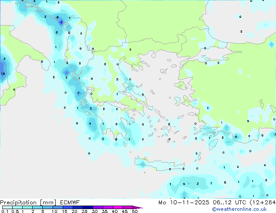Screen dimensions: 276x213
Task: Click the 30–35 mm purple legend swatch
Action: [x=98, y=207]
